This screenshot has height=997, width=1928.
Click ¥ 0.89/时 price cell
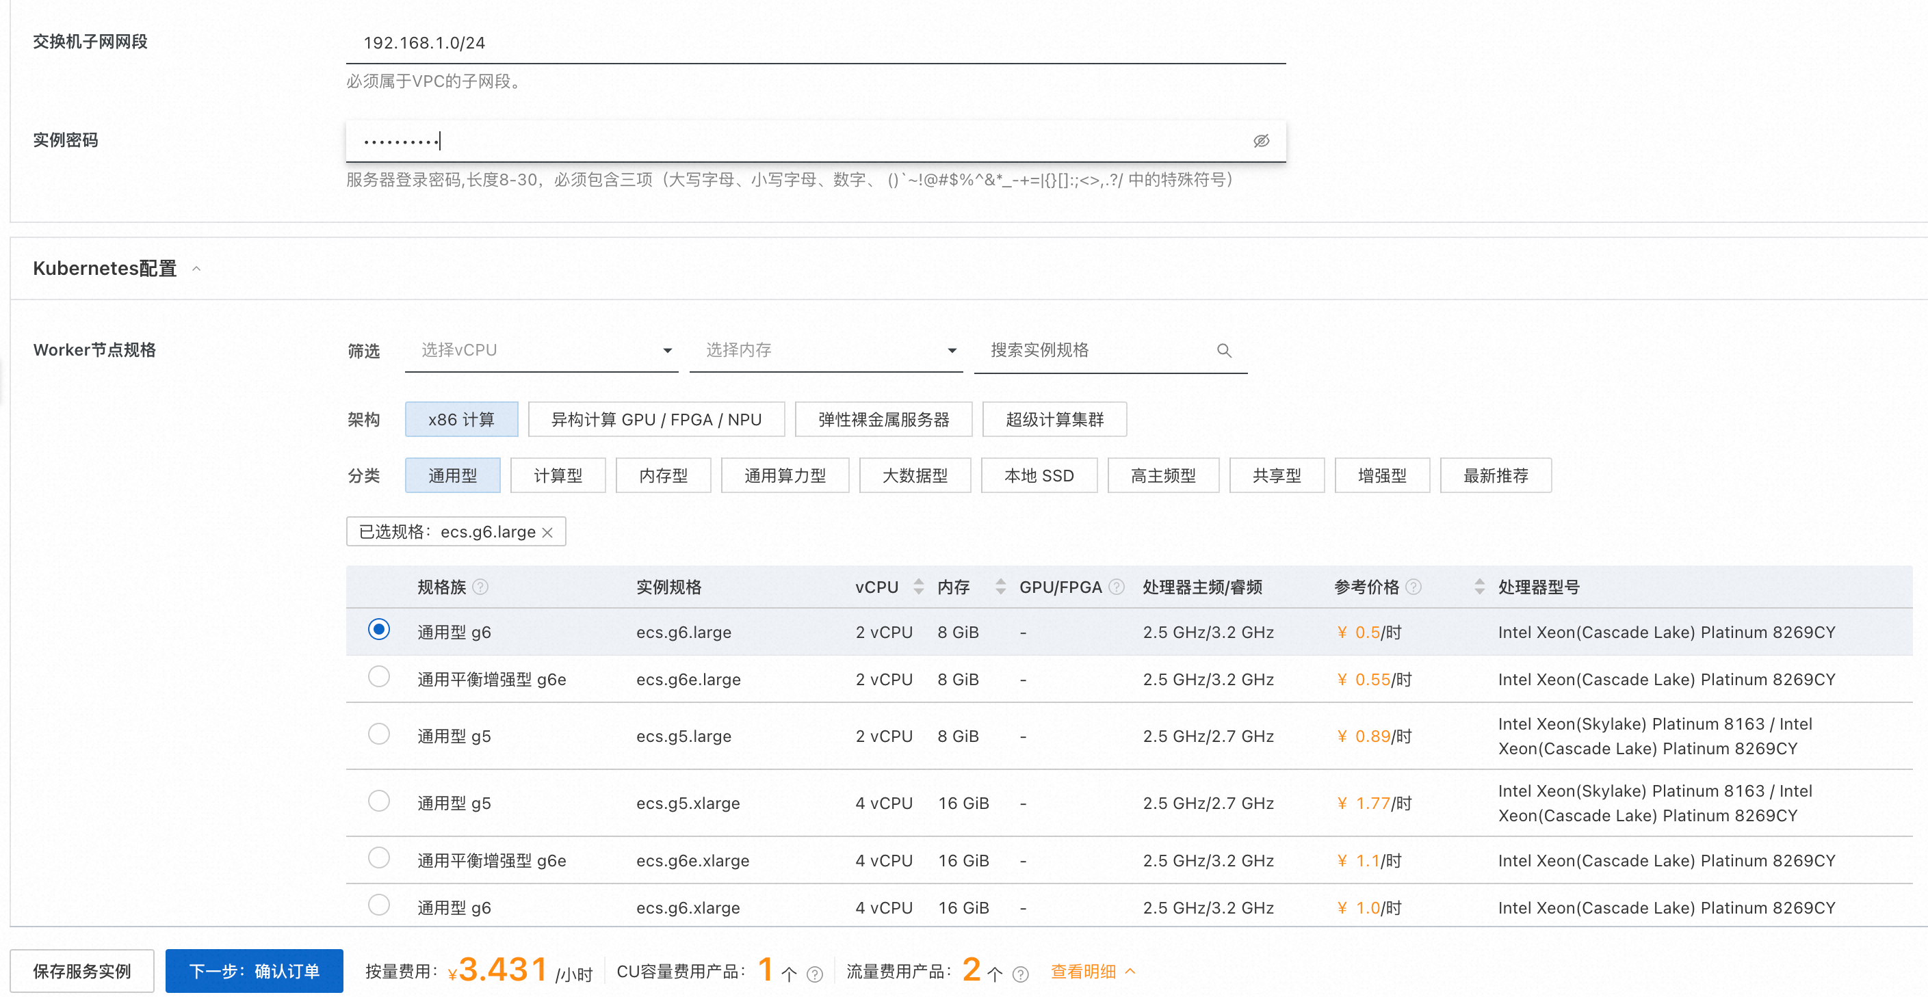(x=1373, y=736)
